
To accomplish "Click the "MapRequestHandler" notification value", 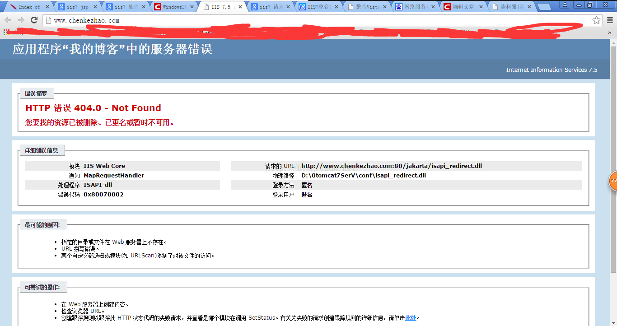I will 114,176.
